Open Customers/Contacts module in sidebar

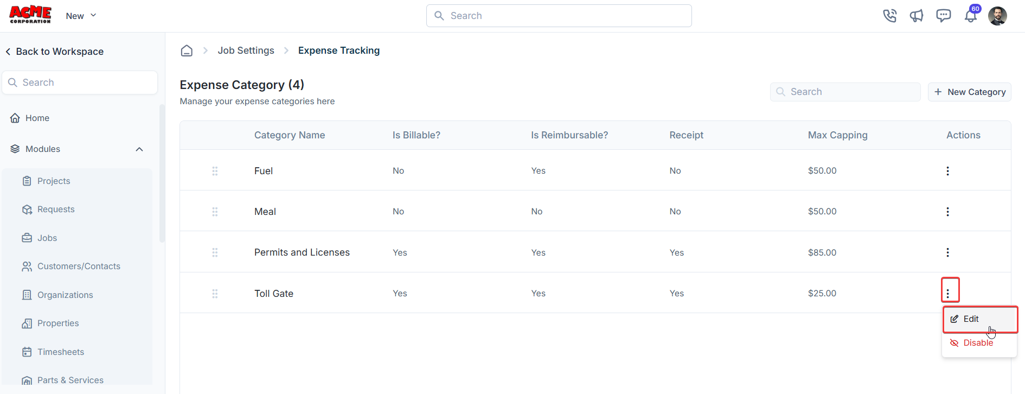point(79,266)
